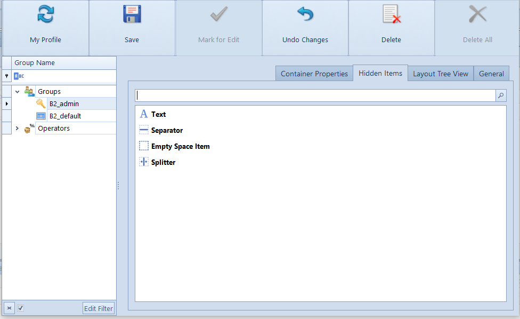520x319 pixels.
Task: Click the Groups people icon
Action: (29, 91)
